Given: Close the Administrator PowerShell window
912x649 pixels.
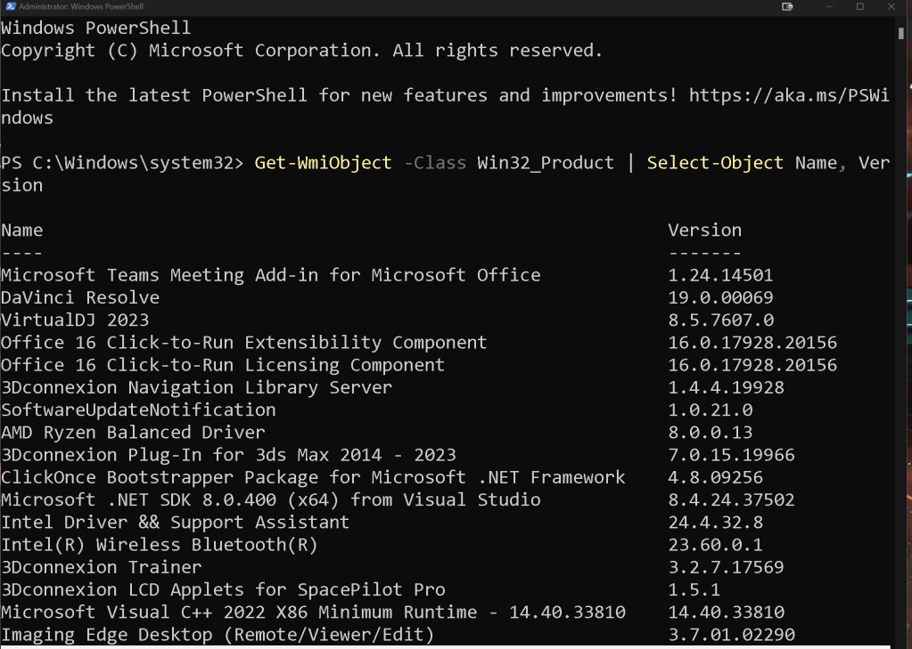Looking at the screenshot, I should 891,6.
